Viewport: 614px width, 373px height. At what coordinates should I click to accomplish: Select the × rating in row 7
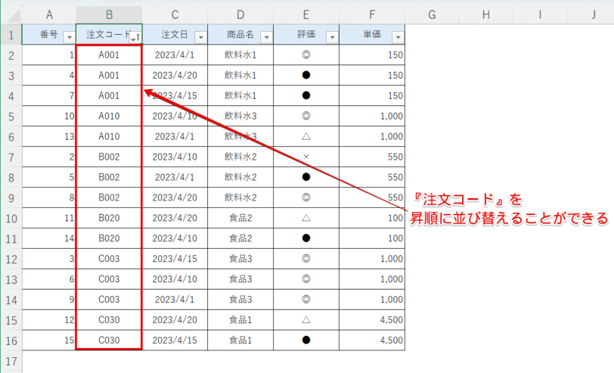point(306,157)
